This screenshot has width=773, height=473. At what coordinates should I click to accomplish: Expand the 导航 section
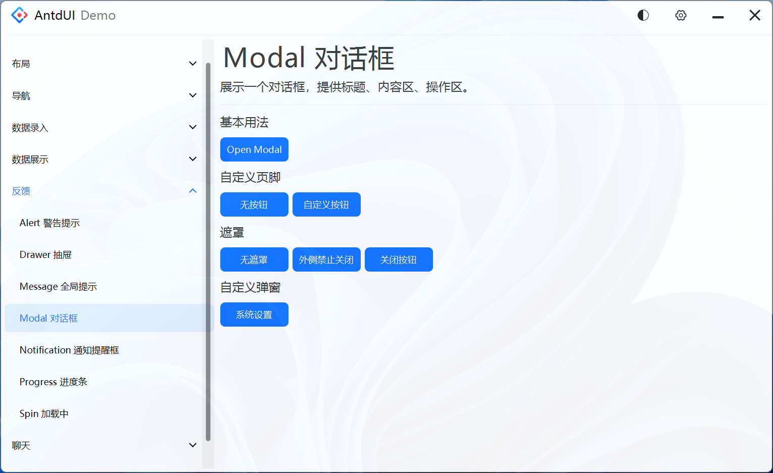(101, 95)
